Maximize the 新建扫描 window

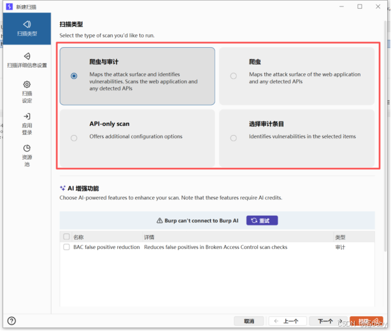(x=360, y=7)
